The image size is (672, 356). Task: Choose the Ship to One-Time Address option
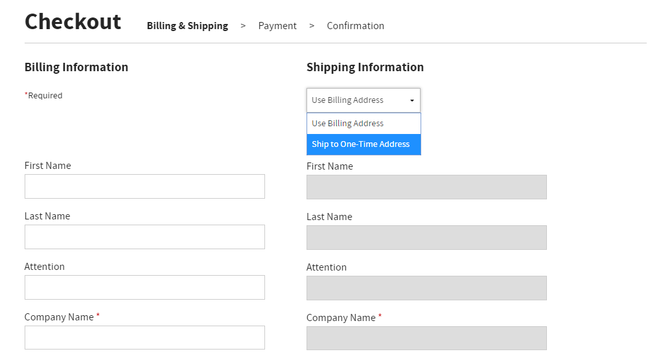coord(364,144)
